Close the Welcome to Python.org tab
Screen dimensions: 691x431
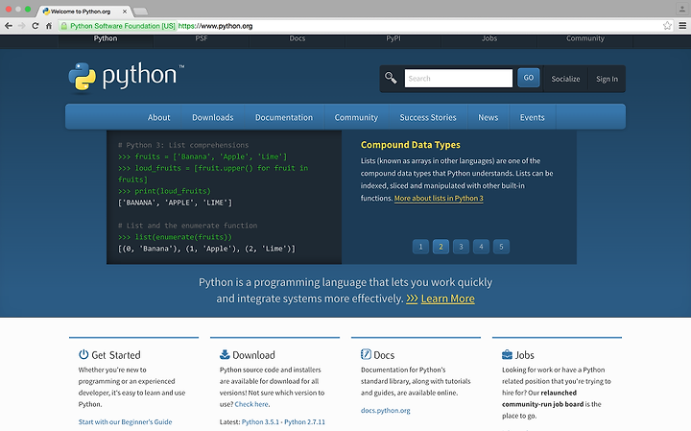(125, 12)
